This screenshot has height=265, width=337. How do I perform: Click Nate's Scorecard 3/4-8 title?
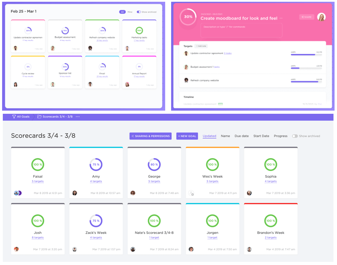[154, 232]
